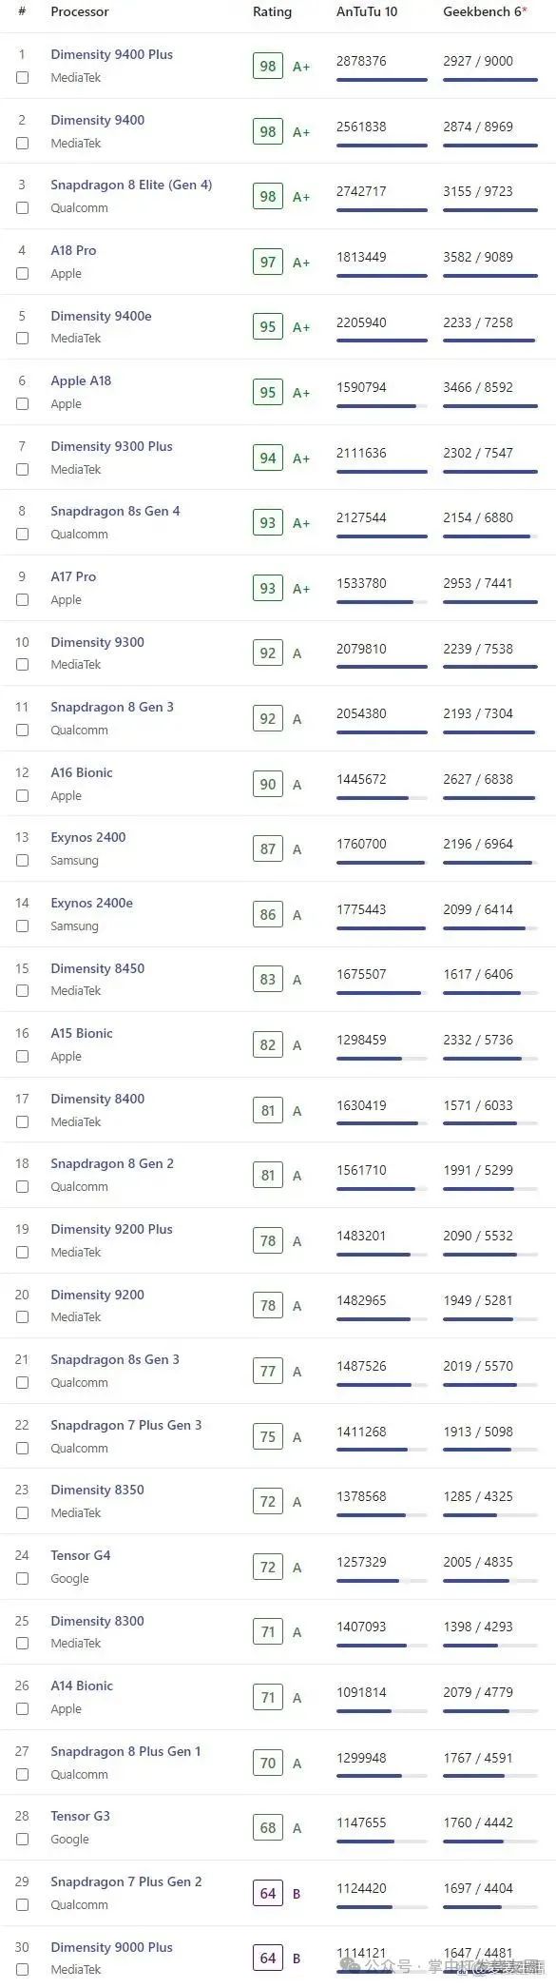Sort by the AnTuTu 10 column header
556x1988 pixels.
(x=367, y=12)
